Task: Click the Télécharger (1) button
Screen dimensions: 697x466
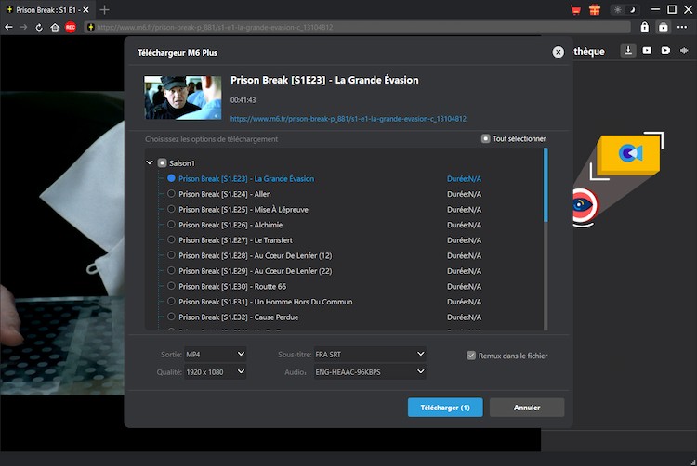Action: click(x=445, y=408)
